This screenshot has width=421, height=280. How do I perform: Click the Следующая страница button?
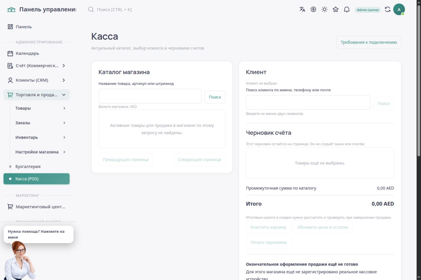click(199, 159)
